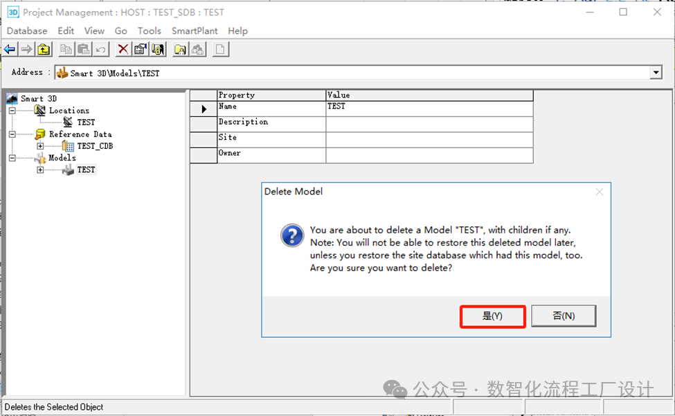Screen dimensions: 675x416
Task: Click the 3D application icon in title bar
Action: (x=13, y=12)
